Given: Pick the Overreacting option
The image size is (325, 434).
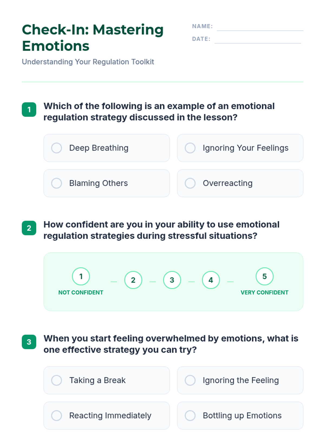Looking at the screenshot, I should 190,183.
